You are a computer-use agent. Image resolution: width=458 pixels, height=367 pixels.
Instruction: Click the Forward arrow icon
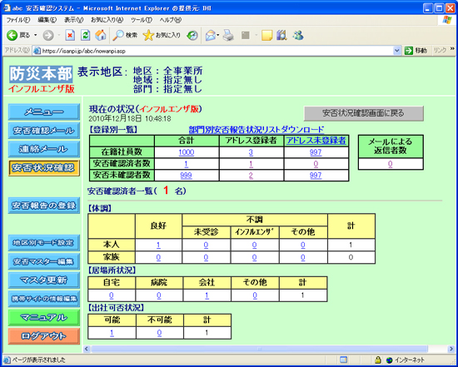pos(48,36)
